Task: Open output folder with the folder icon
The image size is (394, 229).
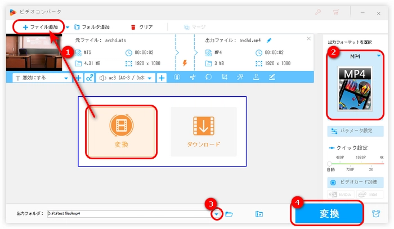Action: pos(229,214)
